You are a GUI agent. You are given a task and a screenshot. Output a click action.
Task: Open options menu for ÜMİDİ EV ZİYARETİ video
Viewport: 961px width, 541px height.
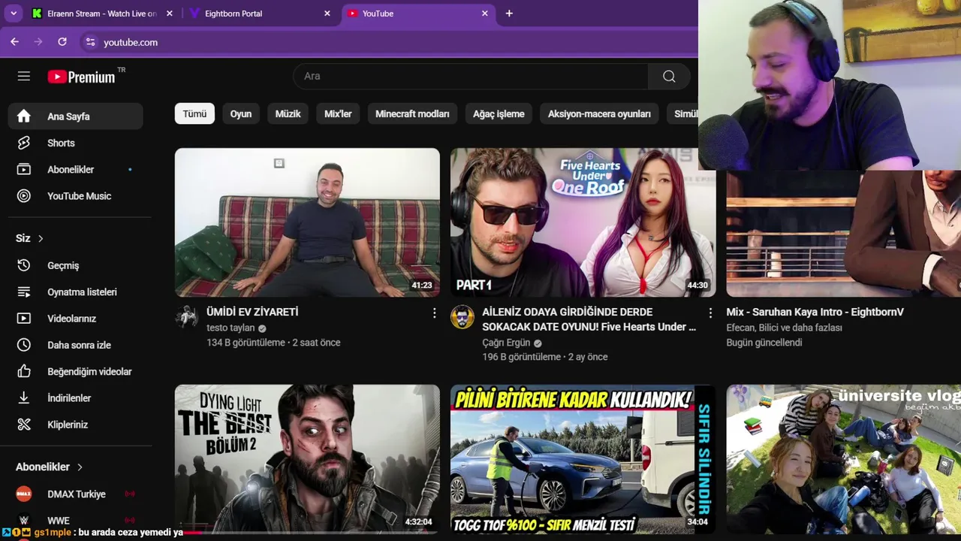(434, 313)
